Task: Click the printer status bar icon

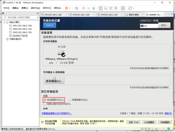Action: (153, 129)
